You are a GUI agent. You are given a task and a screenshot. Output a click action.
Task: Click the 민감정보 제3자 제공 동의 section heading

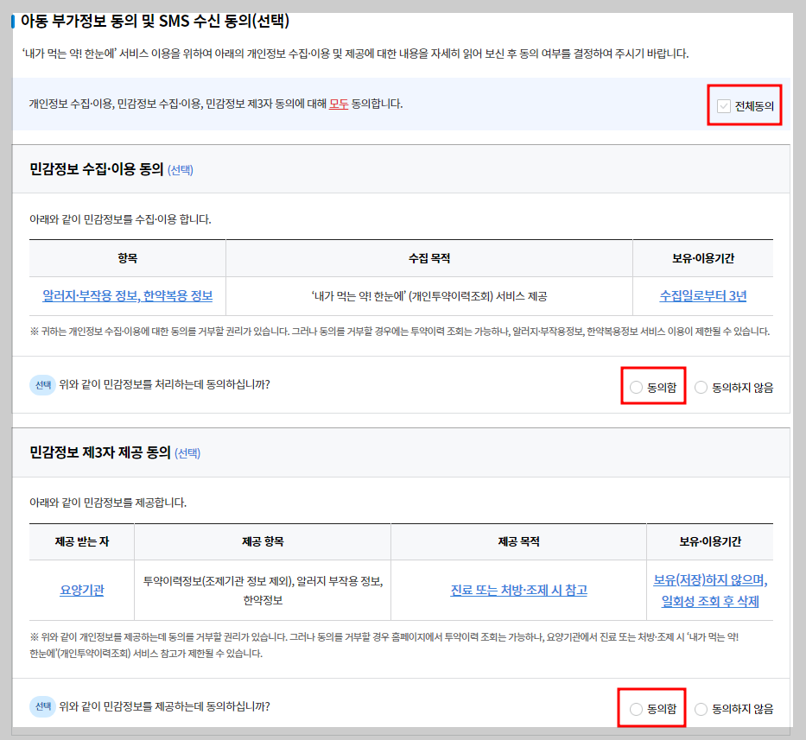[100, 452]
